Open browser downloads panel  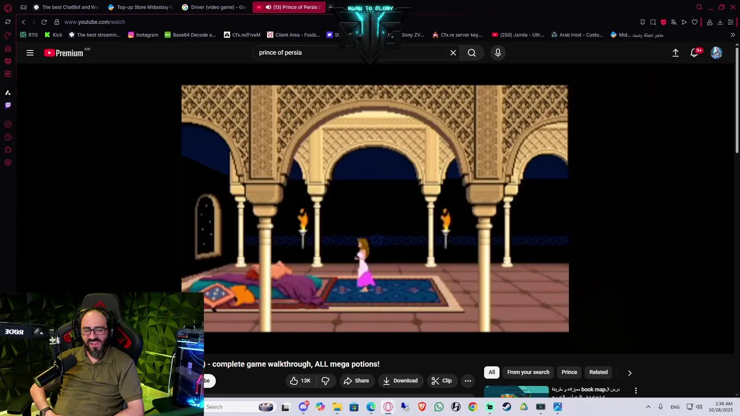coord(720,22)
